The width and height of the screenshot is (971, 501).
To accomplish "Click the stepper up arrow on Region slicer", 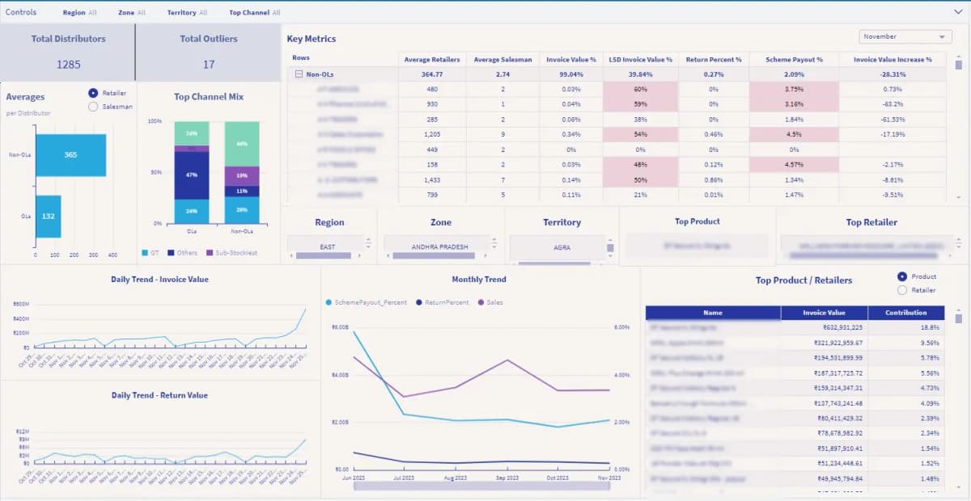I will (x=368, y=238).
